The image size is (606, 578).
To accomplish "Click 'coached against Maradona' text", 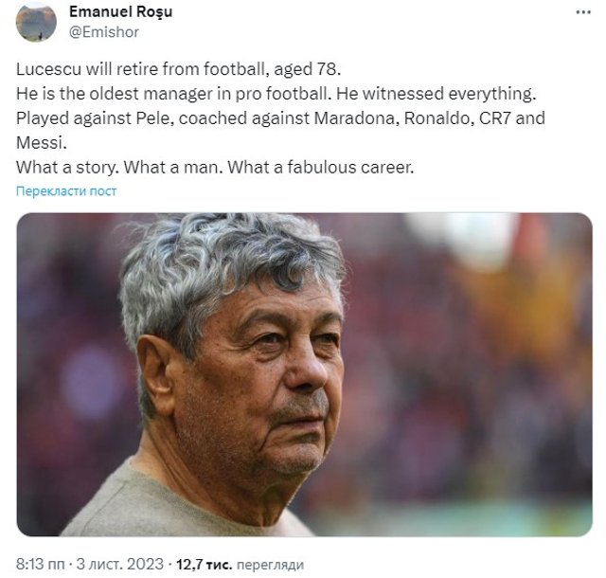I will tap(245, 120).
